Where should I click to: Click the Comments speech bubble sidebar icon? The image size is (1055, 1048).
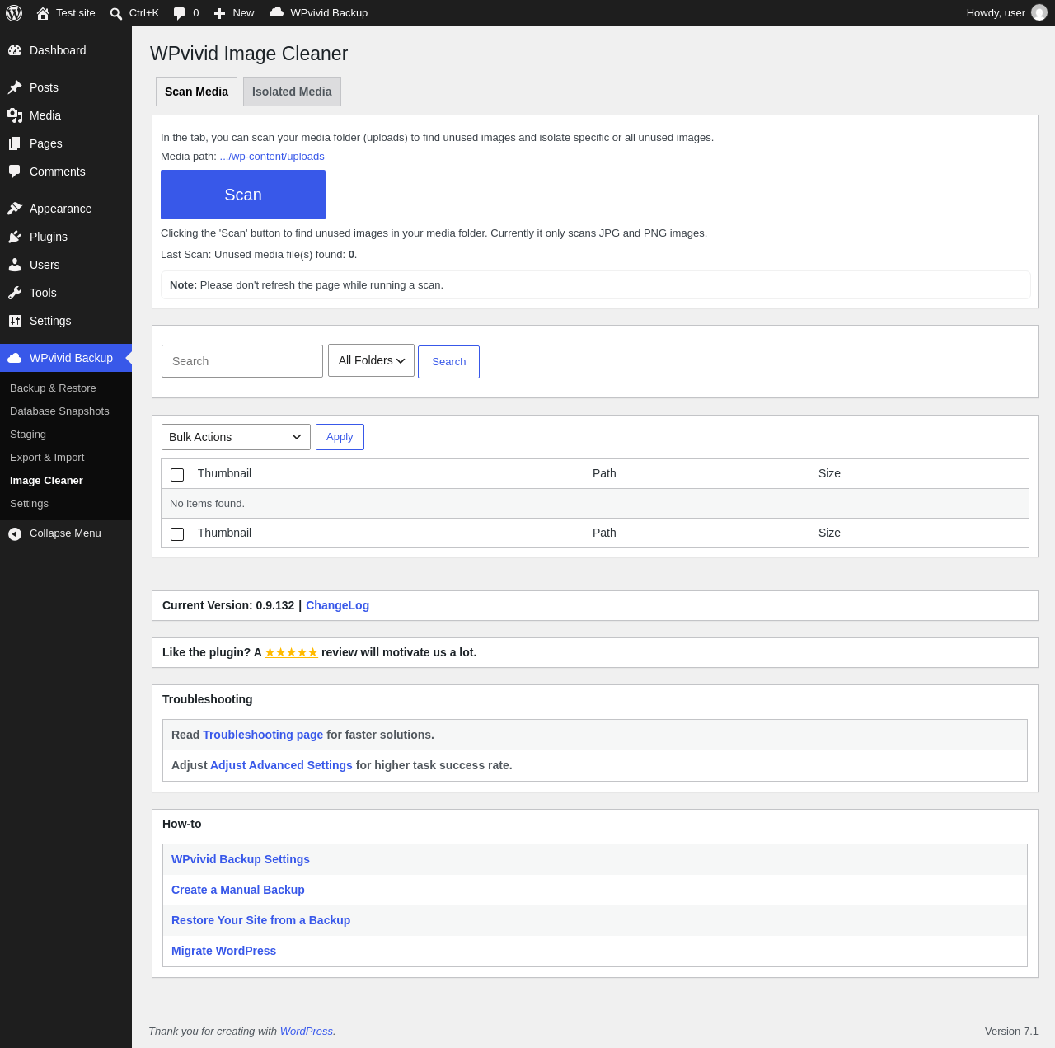15,172
